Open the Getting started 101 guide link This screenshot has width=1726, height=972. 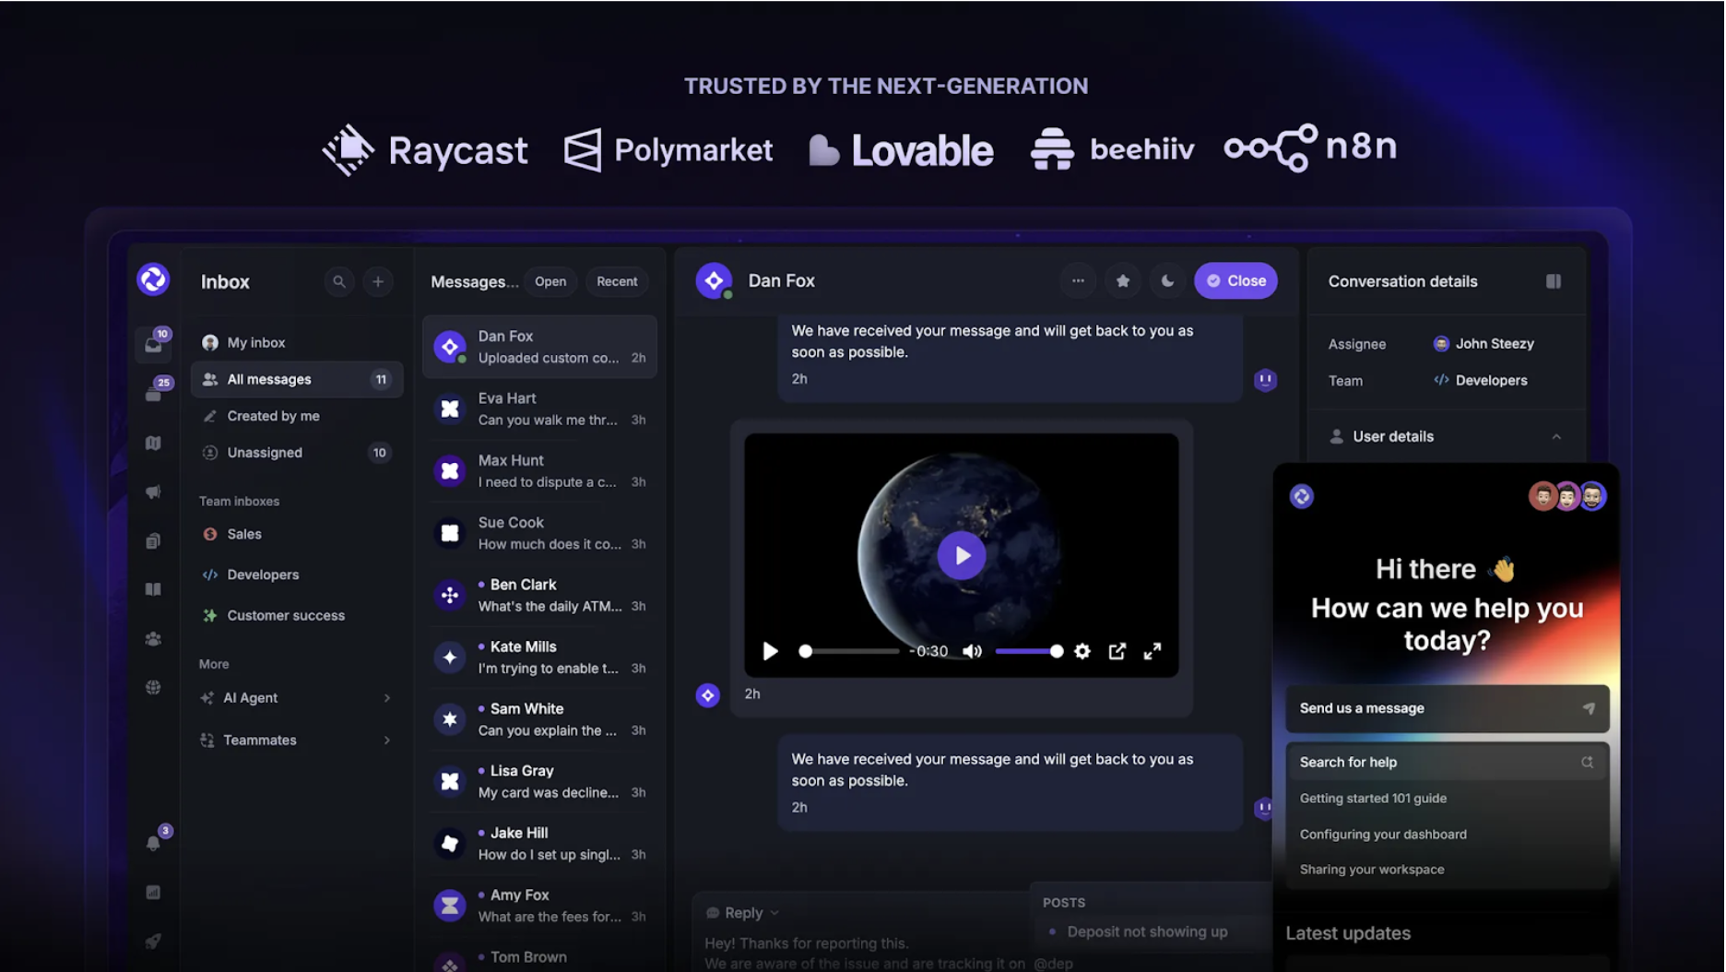[1373, 798]
